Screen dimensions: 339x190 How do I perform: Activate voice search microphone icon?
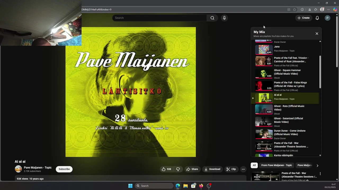point(224,18)
